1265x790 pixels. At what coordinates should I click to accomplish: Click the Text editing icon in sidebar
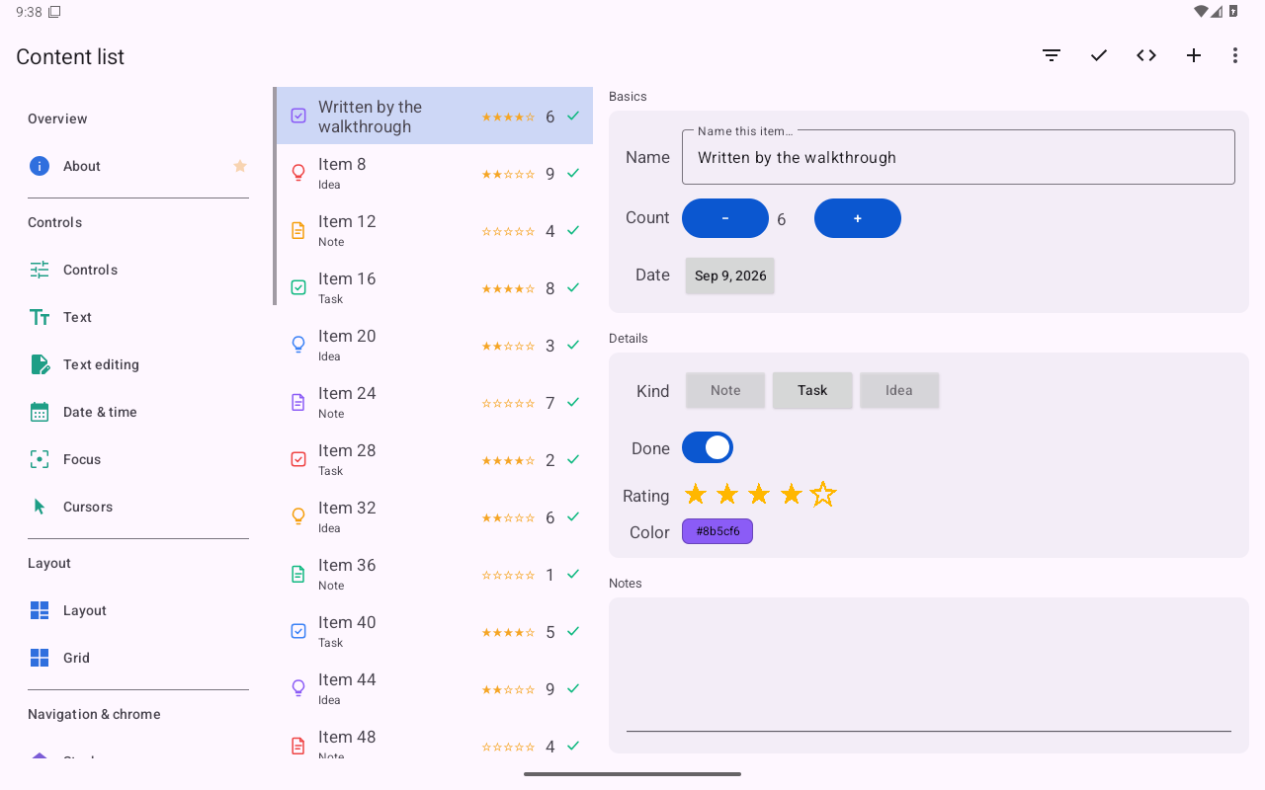[x=40, y=364]
